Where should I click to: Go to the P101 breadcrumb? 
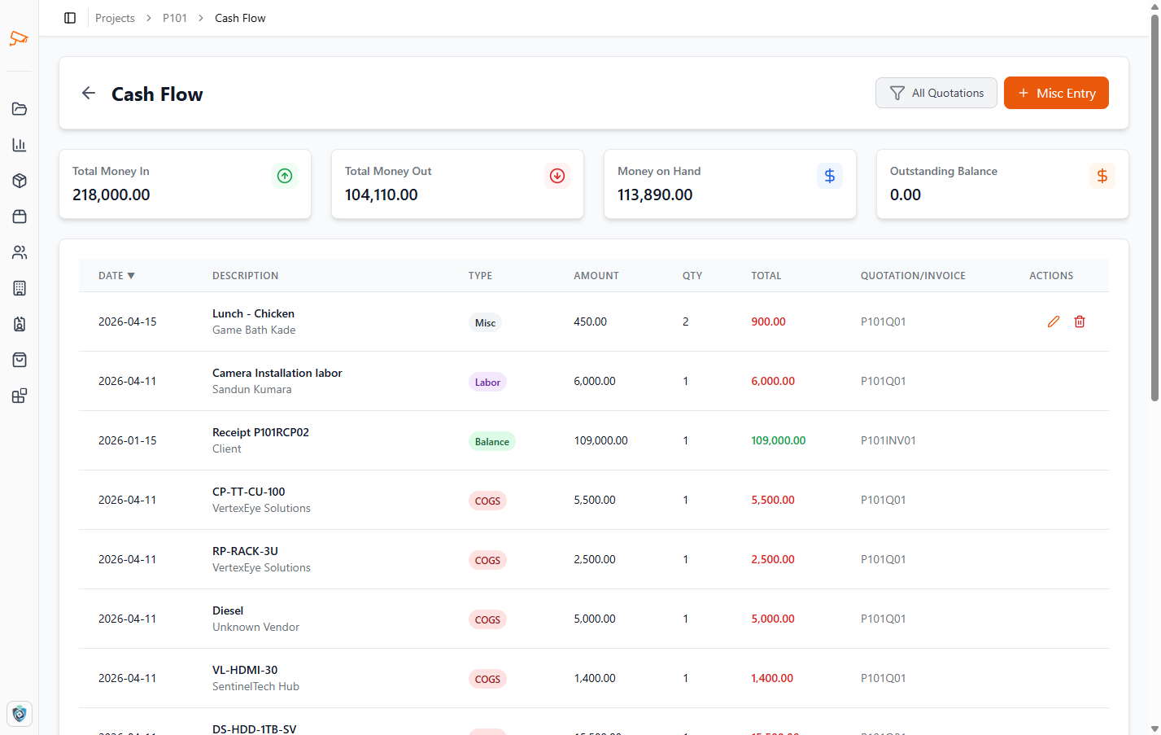(x=175, y=18)
